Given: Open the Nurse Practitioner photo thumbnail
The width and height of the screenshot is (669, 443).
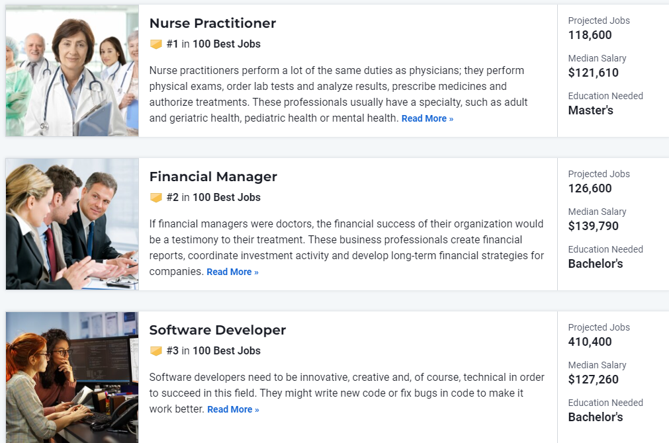Looking at the screenshot, I should coord(72,71).
